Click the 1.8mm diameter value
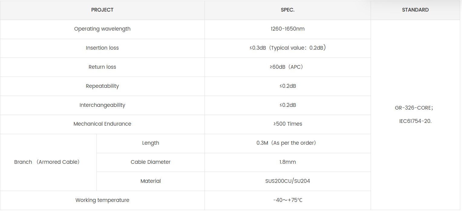This screenshot has width=462, height=211. click(x=287, y=162)
